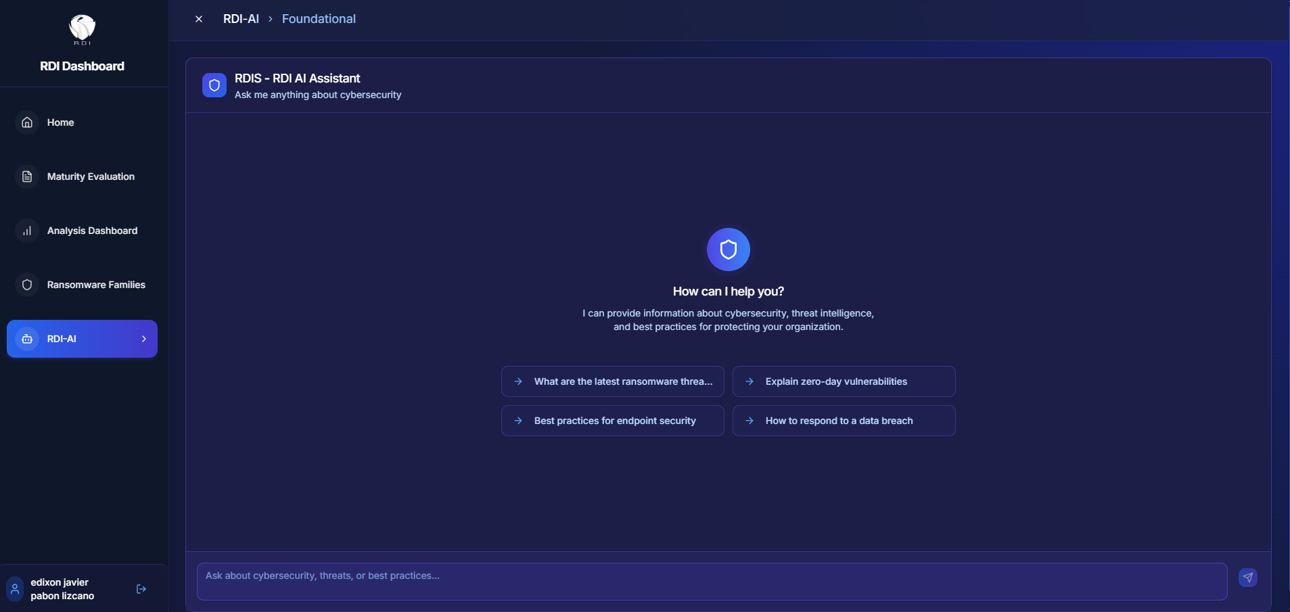Click the Ransomware Families shield icon
Image resolution: width=1290 pixels, height=612 pixels.
coord(26,285)
